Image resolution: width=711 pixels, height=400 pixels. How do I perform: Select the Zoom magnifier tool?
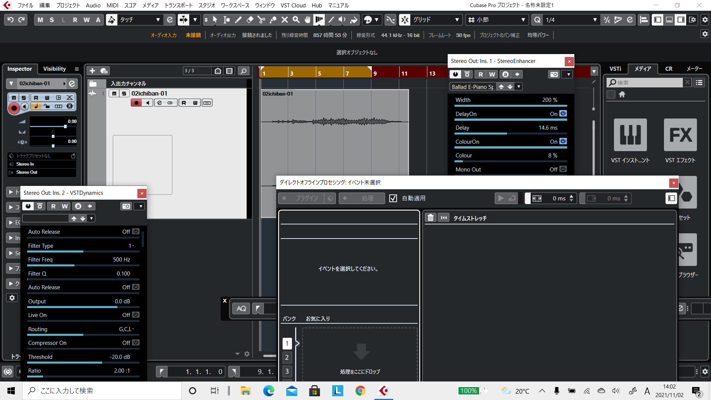[296, 20]
